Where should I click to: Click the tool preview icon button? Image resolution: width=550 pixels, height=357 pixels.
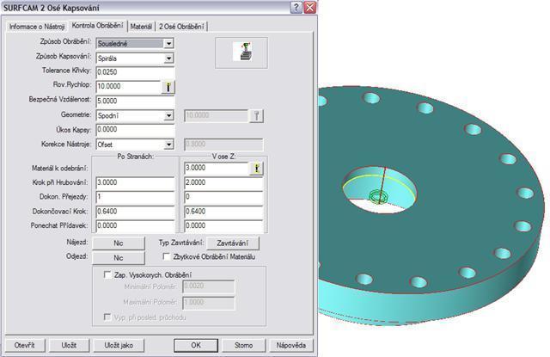241,52
